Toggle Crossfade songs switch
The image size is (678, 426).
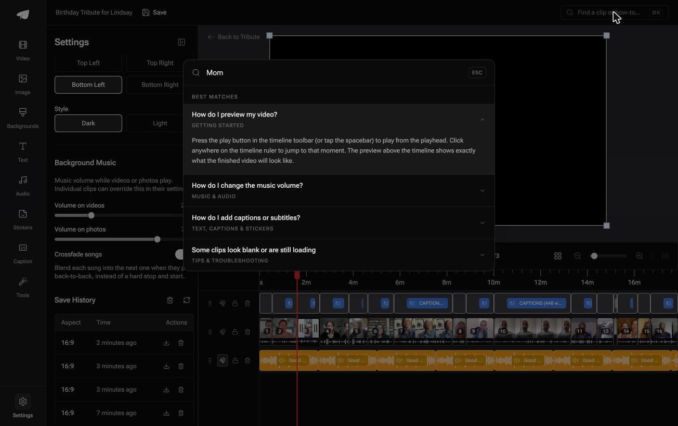point(180,254)
